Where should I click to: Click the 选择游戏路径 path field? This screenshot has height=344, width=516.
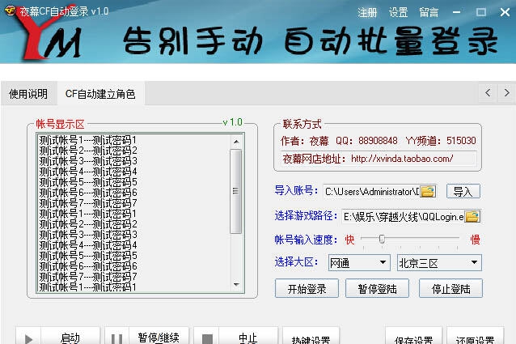[x=403, y=217]
